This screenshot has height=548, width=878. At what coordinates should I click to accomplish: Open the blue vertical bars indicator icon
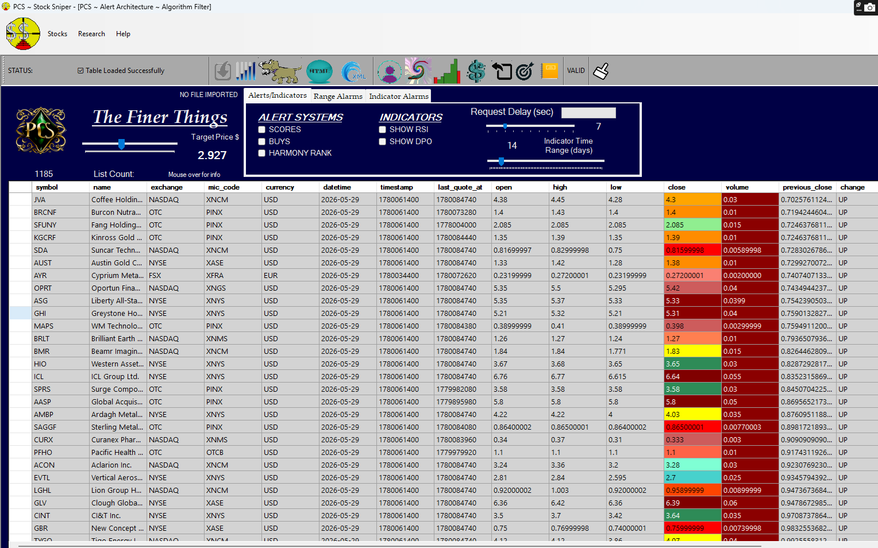[x=245, y=71]
